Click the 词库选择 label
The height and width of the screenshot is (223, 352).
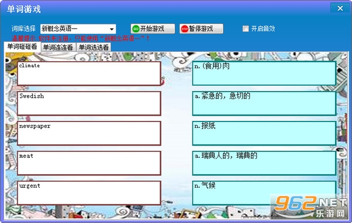click(x=23, y=29)
